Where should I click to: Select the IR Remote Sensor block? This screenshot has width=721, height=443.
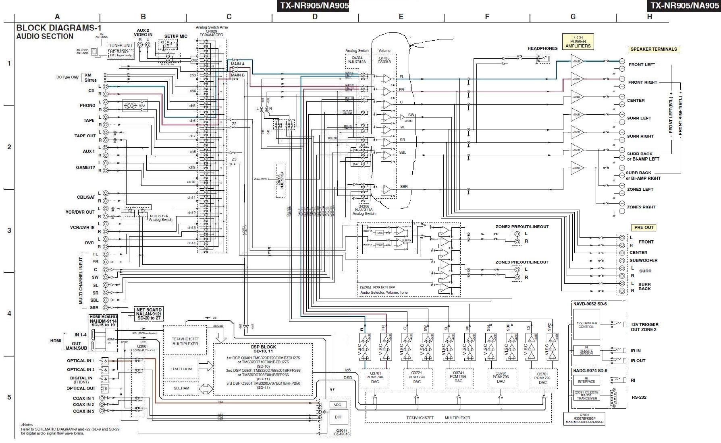click(586, 351)
